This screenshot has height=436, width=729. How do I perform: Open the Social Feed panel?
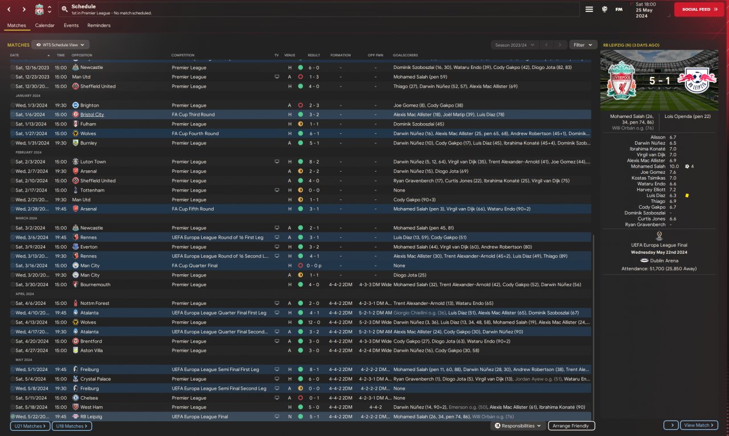click(699, 10)
